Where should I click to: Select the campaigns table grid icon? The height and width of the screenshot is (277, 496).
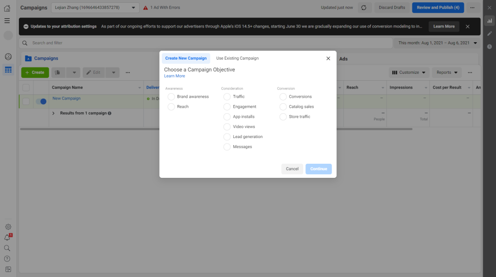tap(8, 70)
